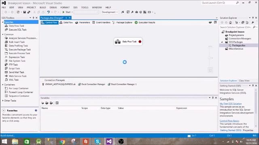Collapse the Favorites toolbox group
259x145 pixels.
click(x=3, y=22)
